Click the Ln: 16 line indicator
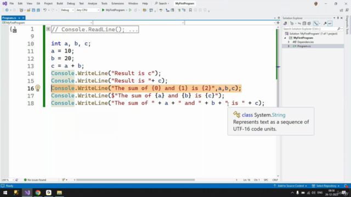Screen dimensions: 351x197 pyautogui.click(x=246, y=180)
